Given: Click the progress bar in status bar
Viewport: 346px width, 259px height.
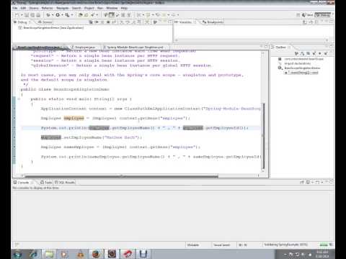Looking at the screenshot, I should (324, 245).
